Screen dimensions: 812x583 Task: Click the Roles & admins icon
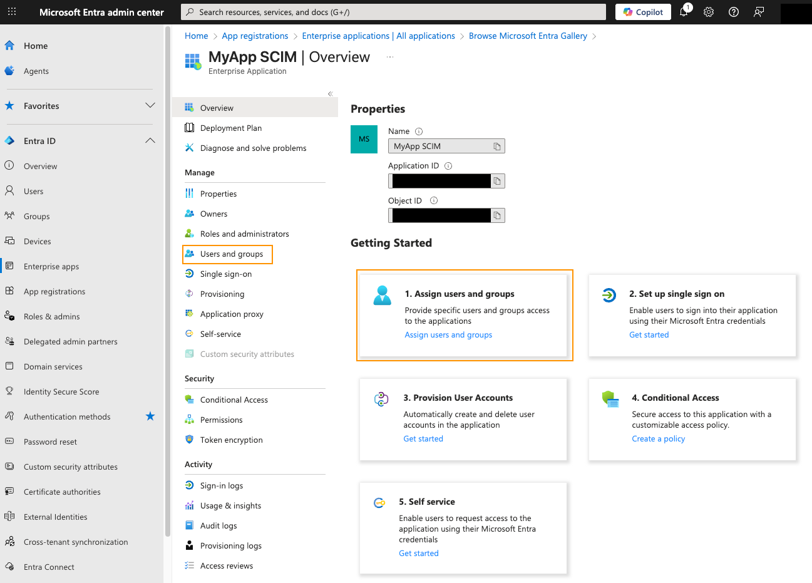(x=9, y=316)
